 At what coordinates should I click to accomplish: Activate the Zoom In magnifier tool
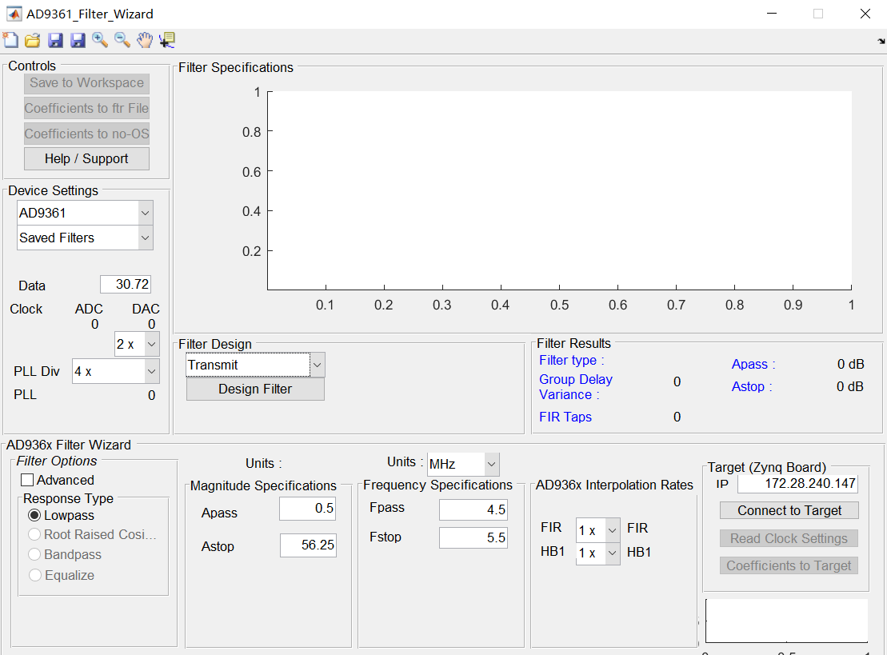coord(100,40)
